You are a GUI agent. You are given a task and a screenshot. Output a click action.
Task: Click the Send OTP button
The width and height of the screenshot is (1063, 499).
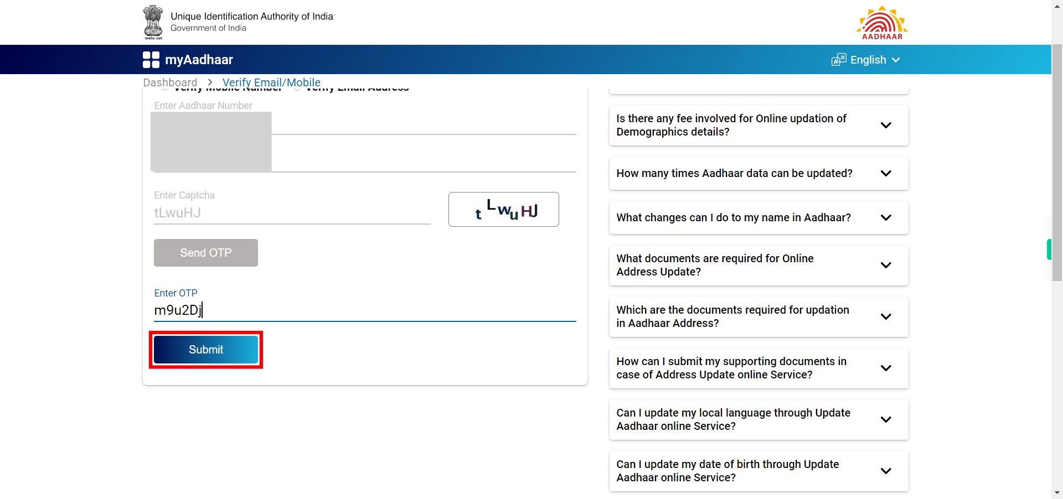tap(206, 253)
